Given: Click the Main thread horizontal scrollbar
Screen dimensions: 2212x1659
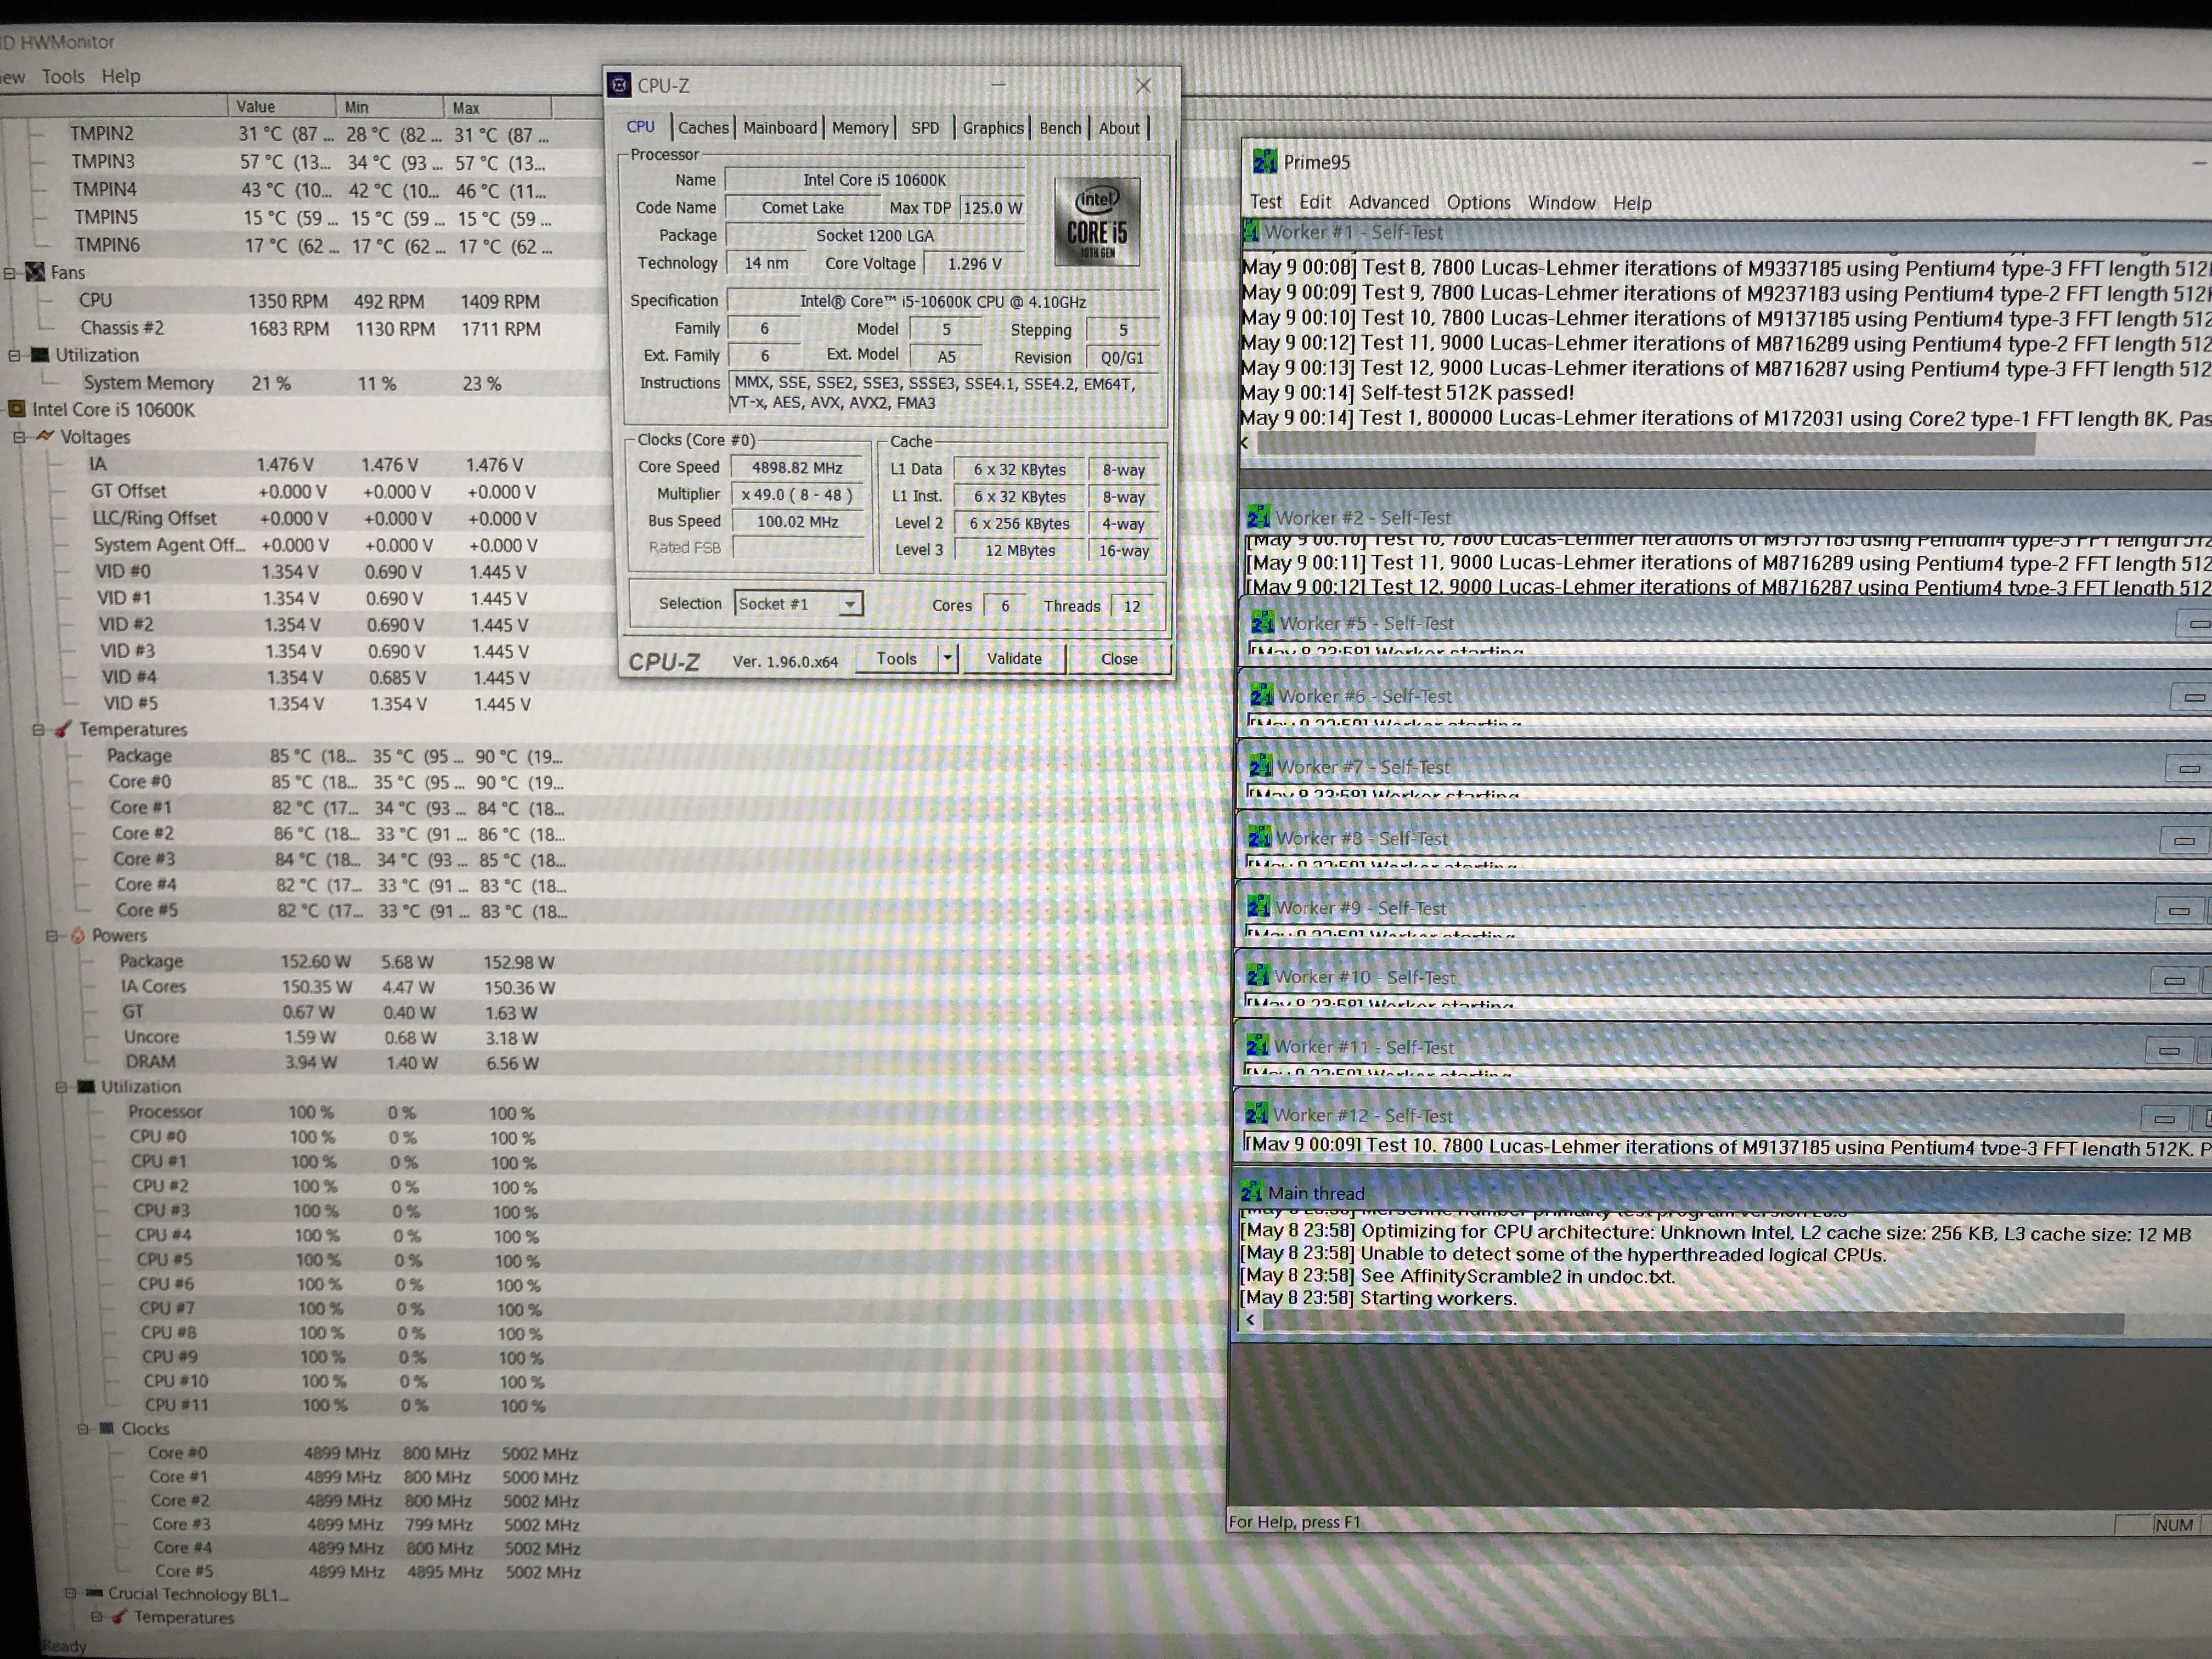Looking at the screenshot, I should 1690,1322.
